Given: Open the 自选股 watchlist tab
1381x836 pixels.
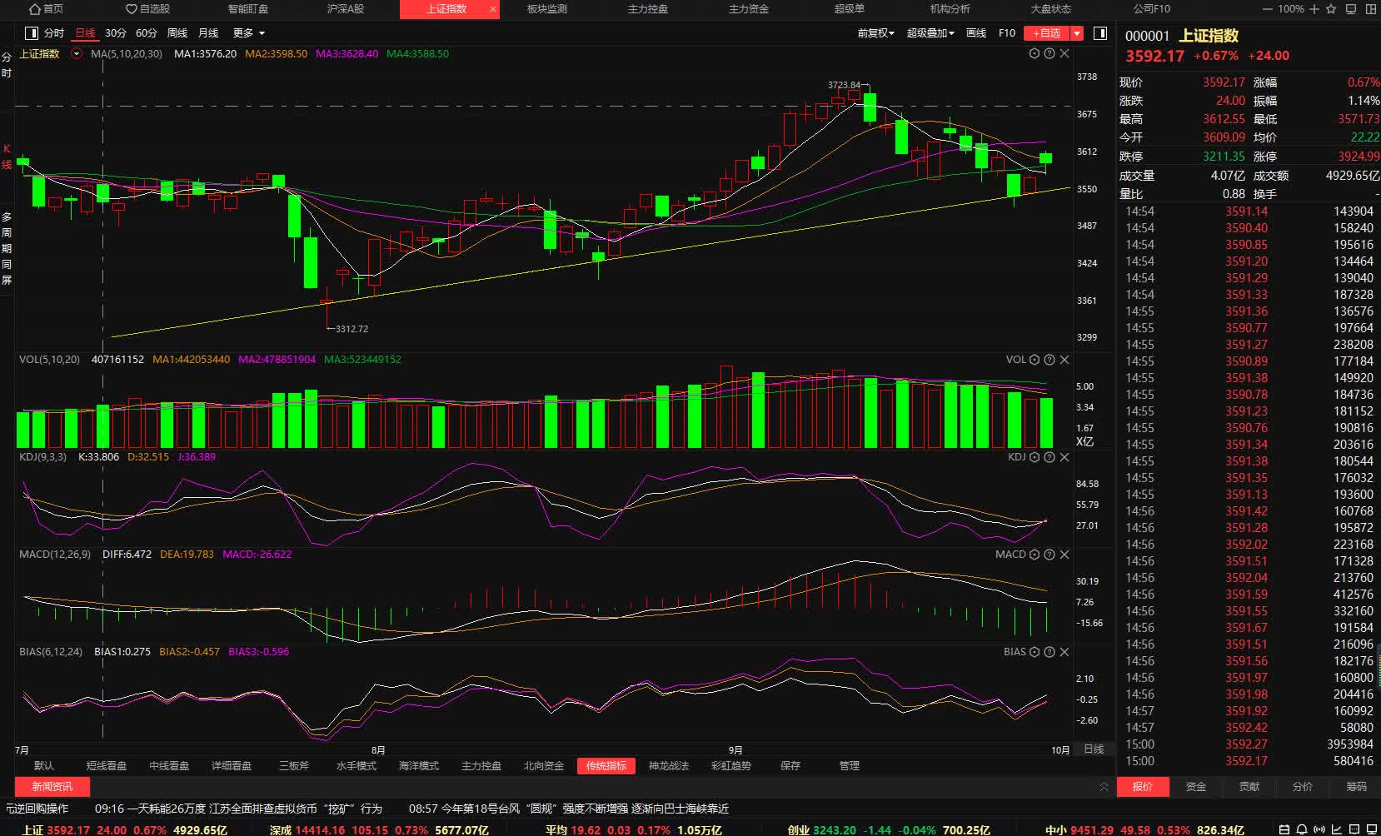Looking at the screenshot, I should pyautogui.click(x=147, y=9).
